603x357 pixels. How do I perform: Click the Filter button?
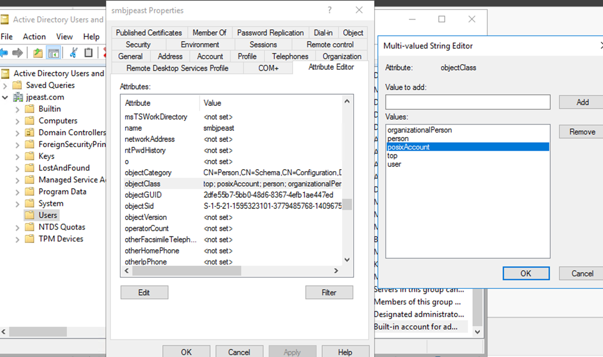pos(329,292)
